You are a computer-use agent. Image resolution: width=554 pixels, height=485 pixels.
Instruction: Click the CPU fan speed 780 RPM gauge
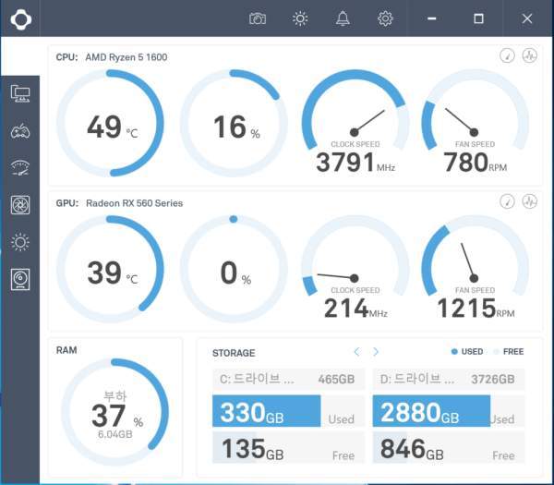pos(476,122)
